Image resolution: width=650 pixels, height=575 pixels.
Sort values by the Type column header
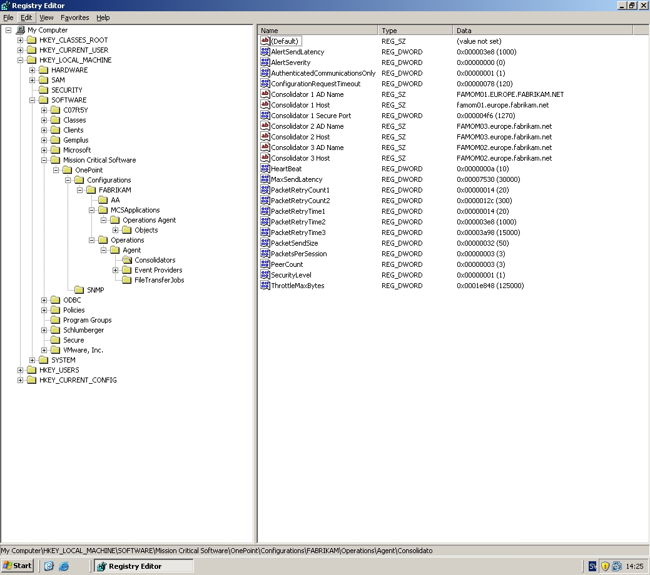(415, 30)
